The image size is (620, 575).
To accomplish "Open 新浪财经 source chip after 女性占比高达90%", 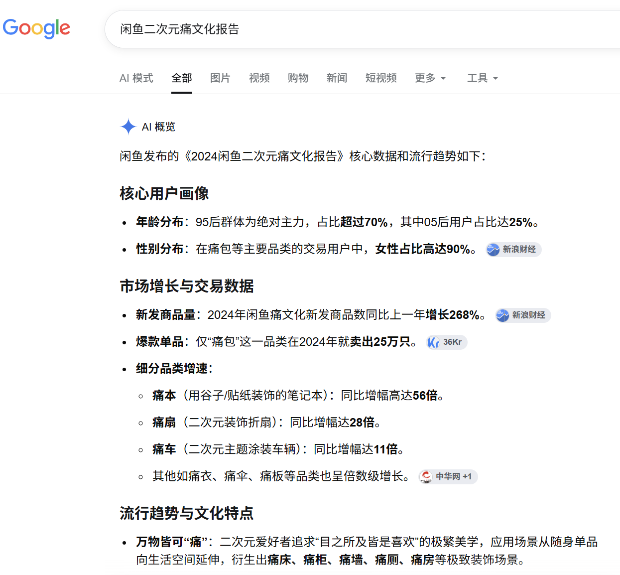I will [513, 249].
